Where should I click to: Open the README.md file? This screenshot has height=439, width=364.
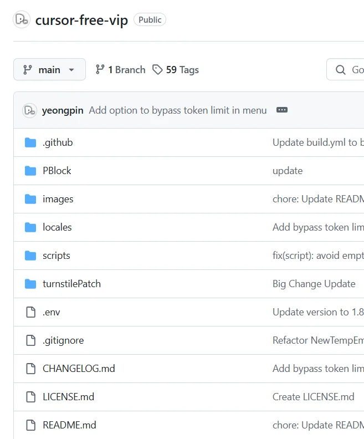(x=69, y=425)
